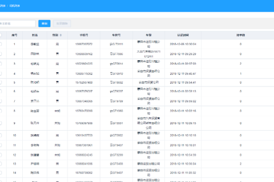Click the 车型 column header
This screenshot has width=274, height=182.
149,35
